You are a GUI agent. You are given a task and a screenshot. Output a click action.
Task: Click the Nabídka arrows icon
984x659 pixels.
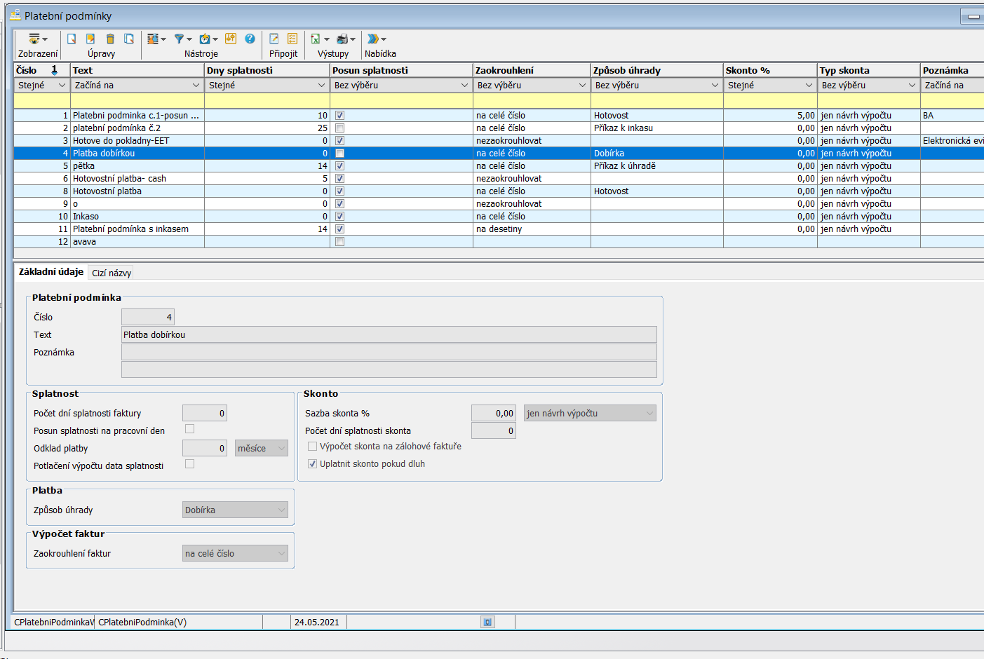pos(373,39)
